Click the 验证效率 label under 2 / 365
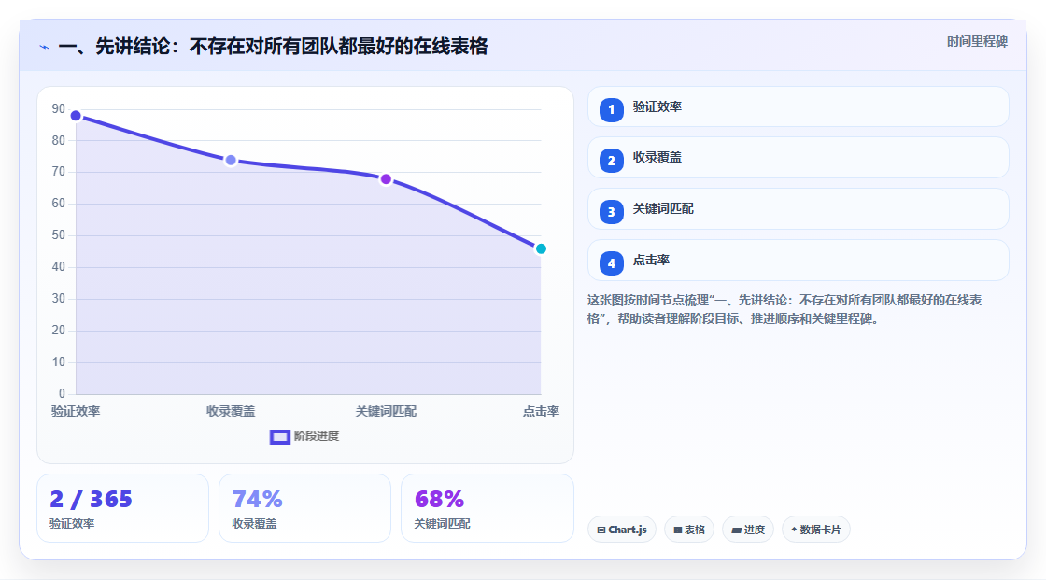1046x580 pixels. 72,524
